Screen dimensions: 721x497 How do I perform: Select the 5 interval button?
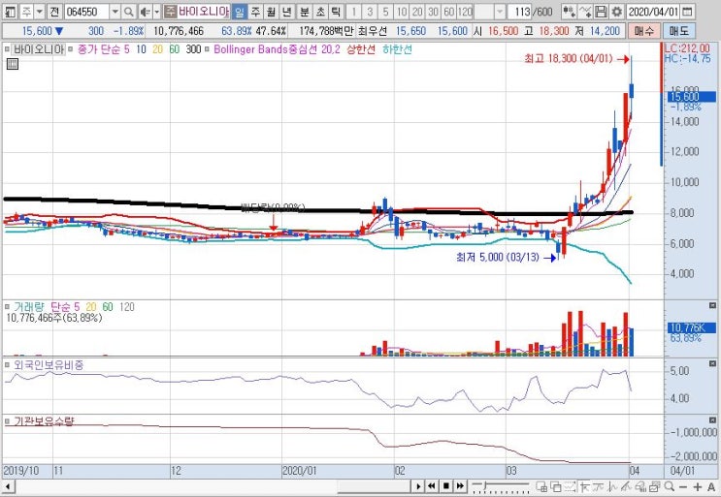385,12
